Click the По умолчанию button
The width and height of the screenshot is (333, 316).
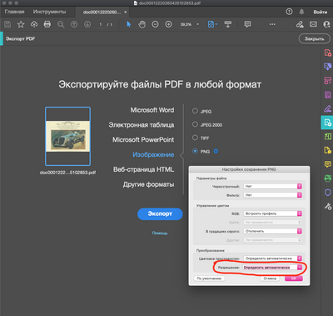click(x=209, y=278)
